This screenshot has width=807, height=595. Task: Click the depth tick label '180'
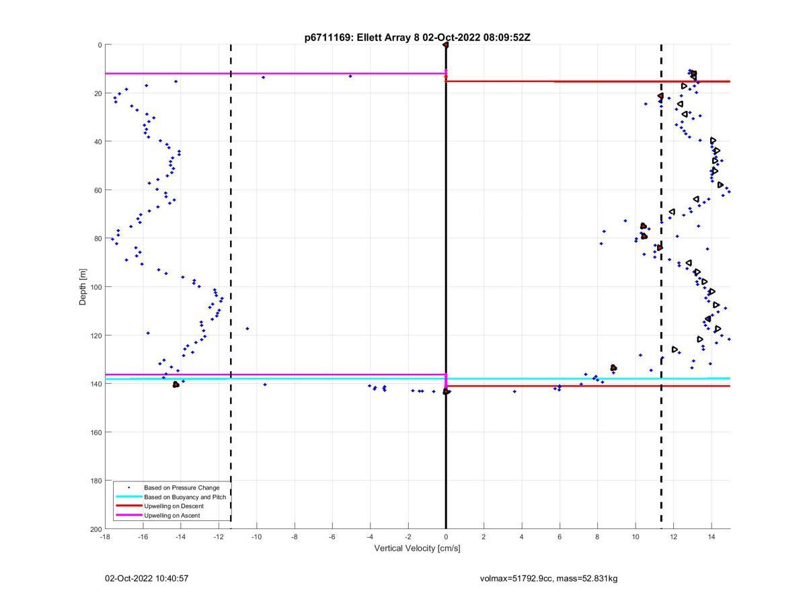[x=95, y=481]
